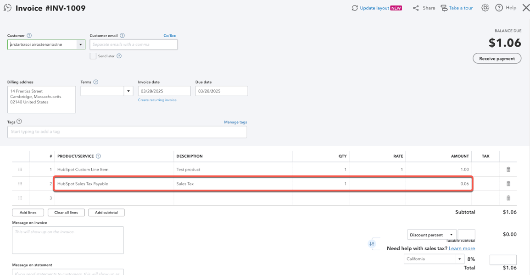The height and width of the screenshot is (275, 530).
Task: Click the Add subtotal button
Action: click(106, 213)
